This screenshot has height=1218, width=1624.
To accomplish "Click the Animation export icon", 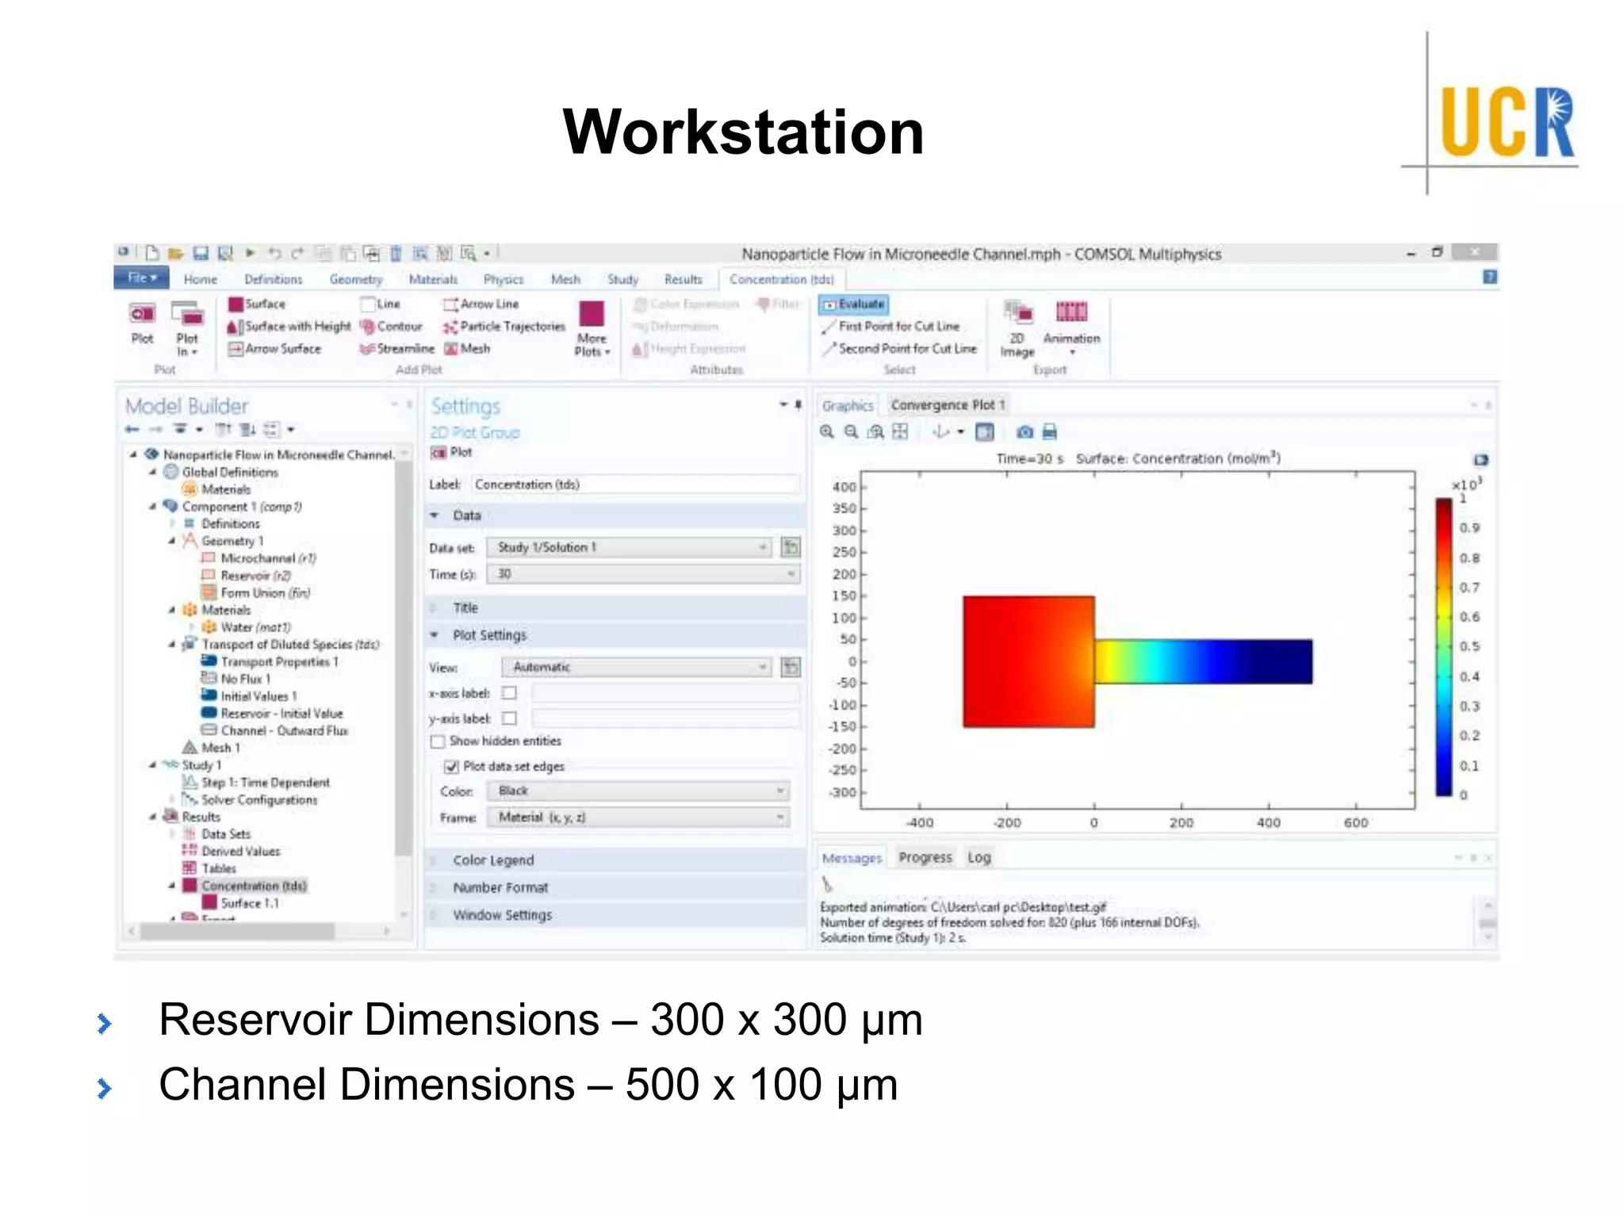I will (1071, 312).
